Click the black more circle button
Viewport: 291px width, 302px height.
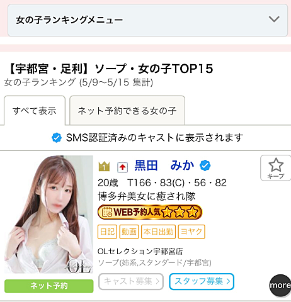(x=280, y=286)
